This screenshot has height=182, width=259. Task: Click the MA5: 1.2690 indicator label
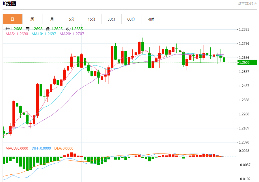click(17, 34)
